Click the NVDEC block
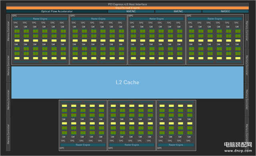Screen dimensions: 256x156 tap(226, 12)
